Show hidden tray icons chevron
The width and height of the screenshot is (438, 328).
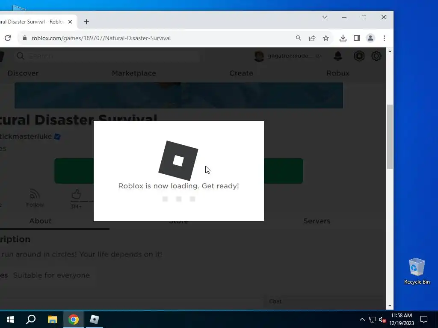click(x=362, y=319)
